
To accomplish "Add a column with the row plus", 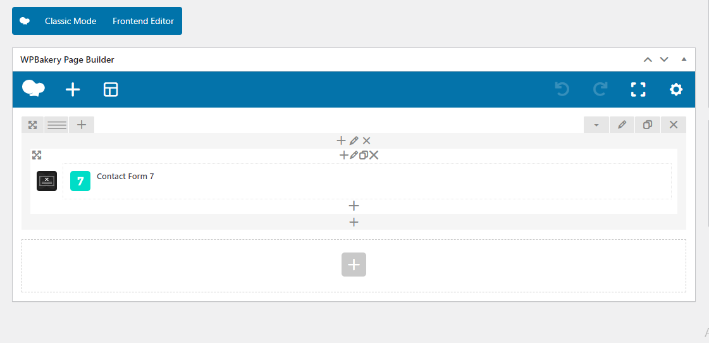I will (x=82, y=125).
